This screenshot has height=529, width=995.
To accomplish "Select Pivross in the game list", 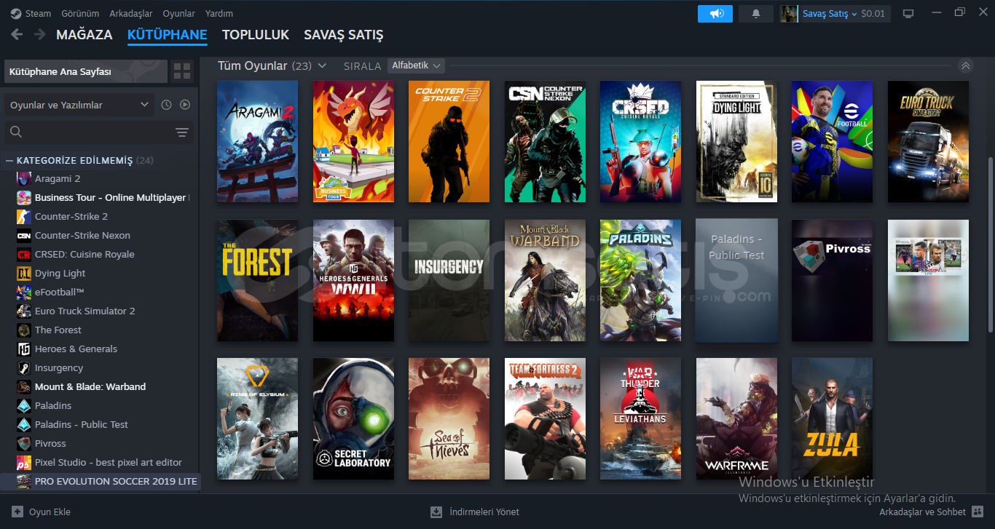I will (99, 443).
